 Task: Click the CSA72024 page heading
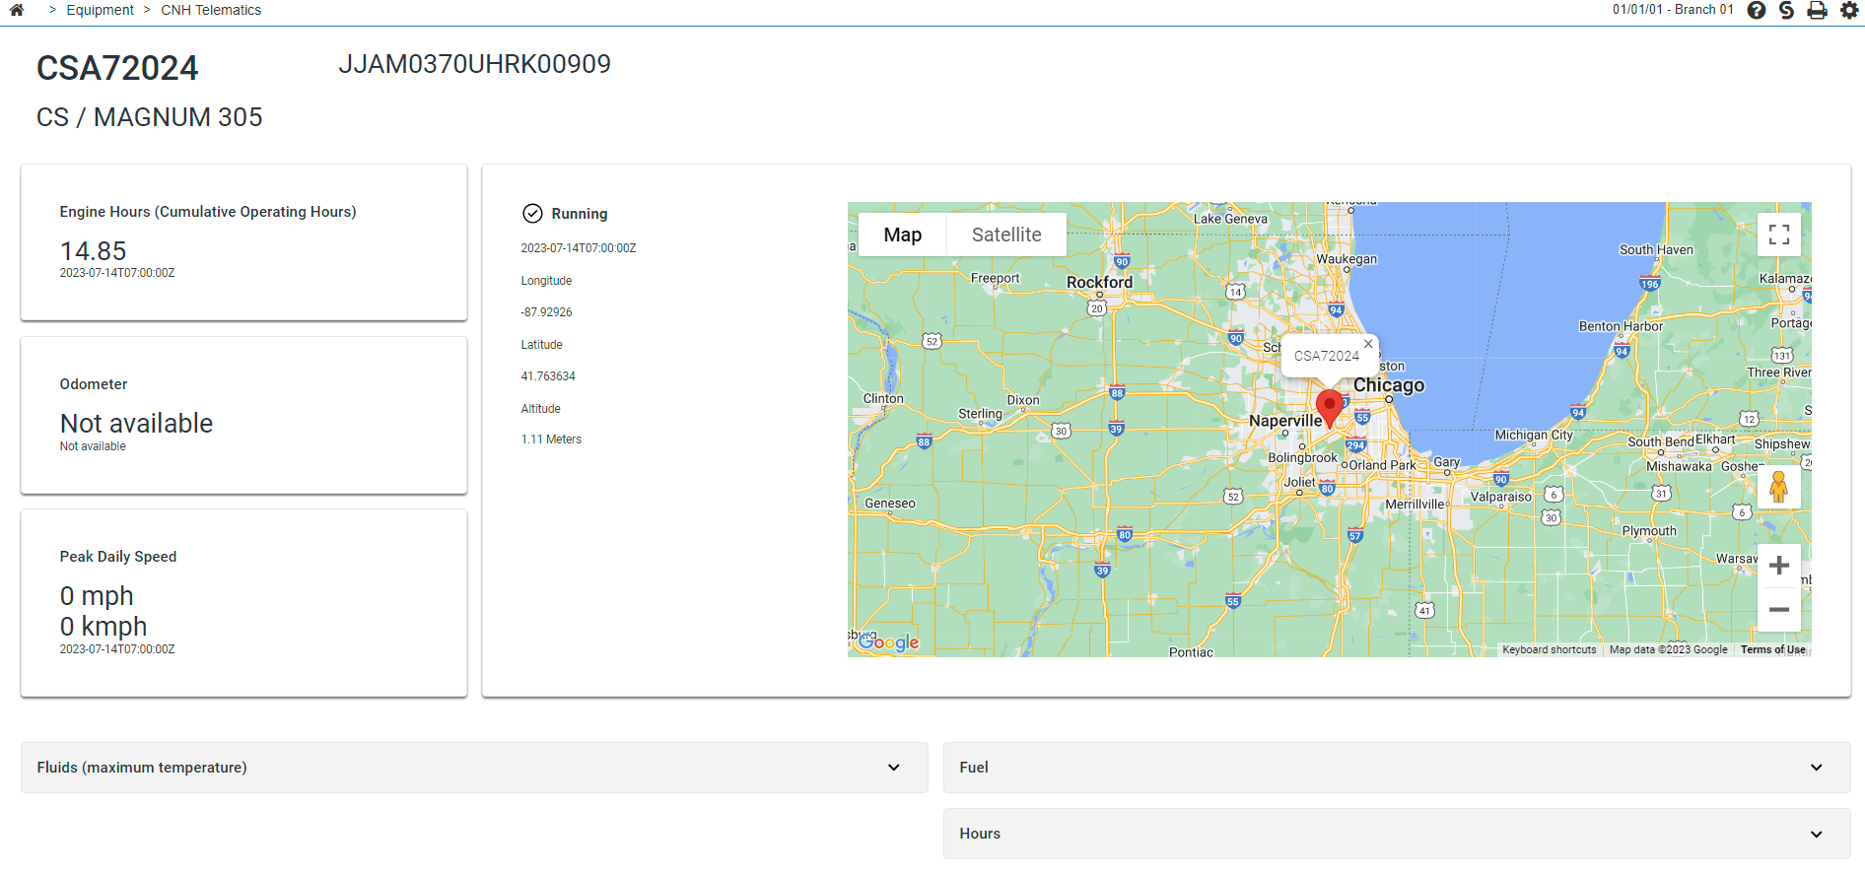point(117,68)
